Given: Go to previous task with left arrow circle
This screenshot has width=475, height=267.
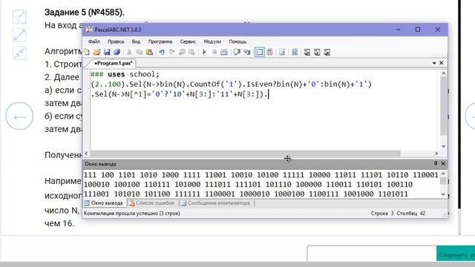Looking at the screenshot, I should 19,116.
